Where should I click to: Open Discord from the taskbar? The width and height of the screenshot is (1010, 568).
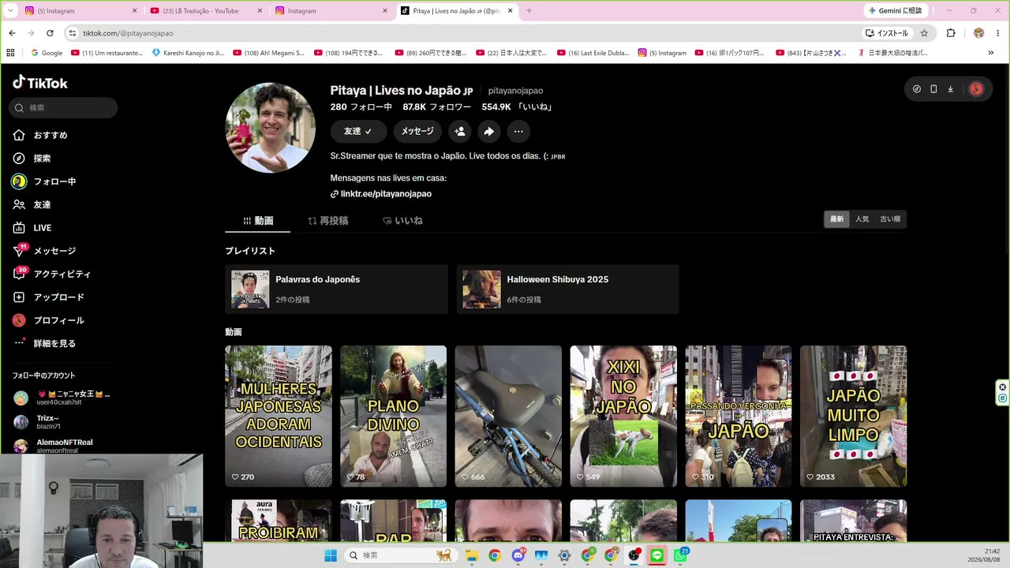pyautogui.click(x=518, y=555)
